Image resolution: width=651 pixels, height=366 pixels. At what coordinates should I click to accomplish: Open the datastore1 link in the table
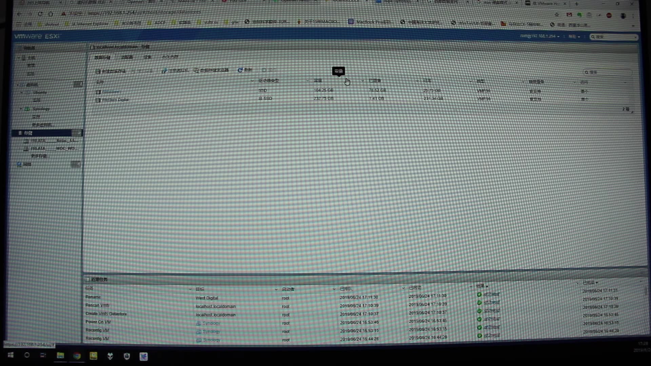pyautogui.click(x=111, y=91)
